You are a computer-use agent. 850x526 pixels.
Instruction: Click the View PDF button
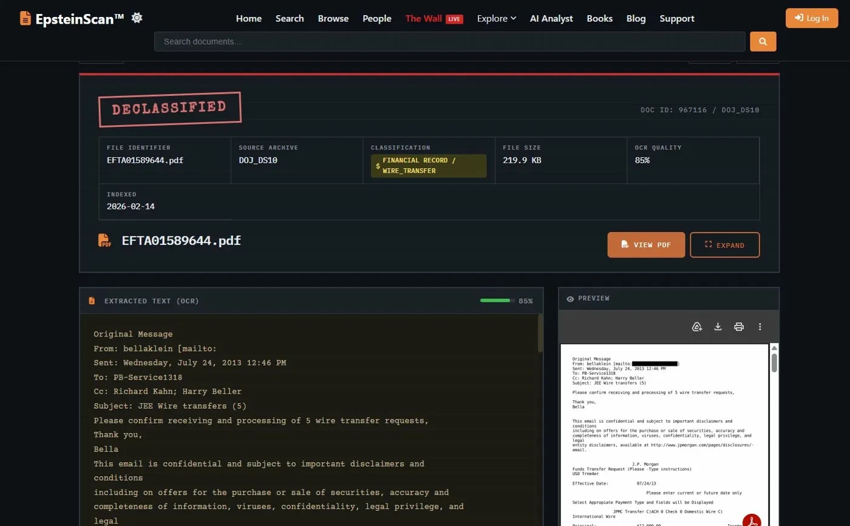646,245
